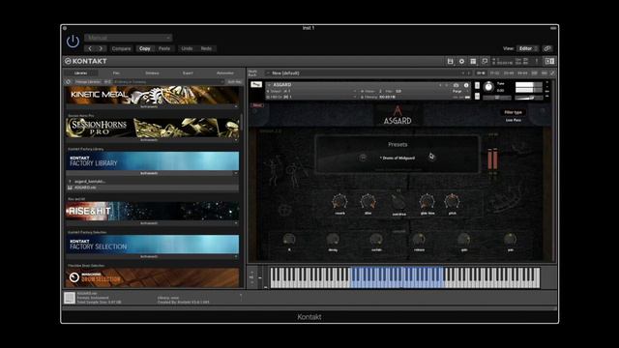619x348 pixels.
Task: Select the 49-64 rack page button
Action: tap(522, 73)
